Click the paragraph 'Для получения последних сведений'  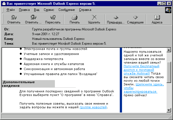pyautogui.click(x=67, y=93)
